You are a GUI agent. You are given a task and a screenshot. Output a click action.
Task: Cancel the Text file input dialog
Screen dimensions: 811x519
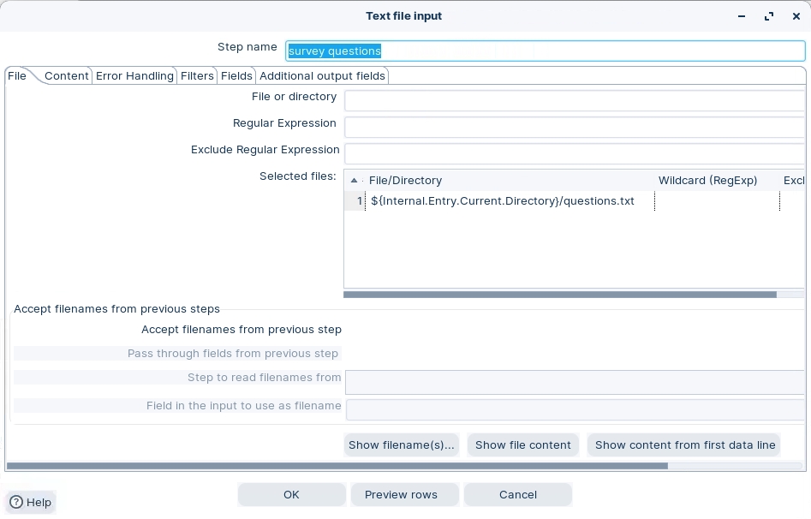pos(517,495)
